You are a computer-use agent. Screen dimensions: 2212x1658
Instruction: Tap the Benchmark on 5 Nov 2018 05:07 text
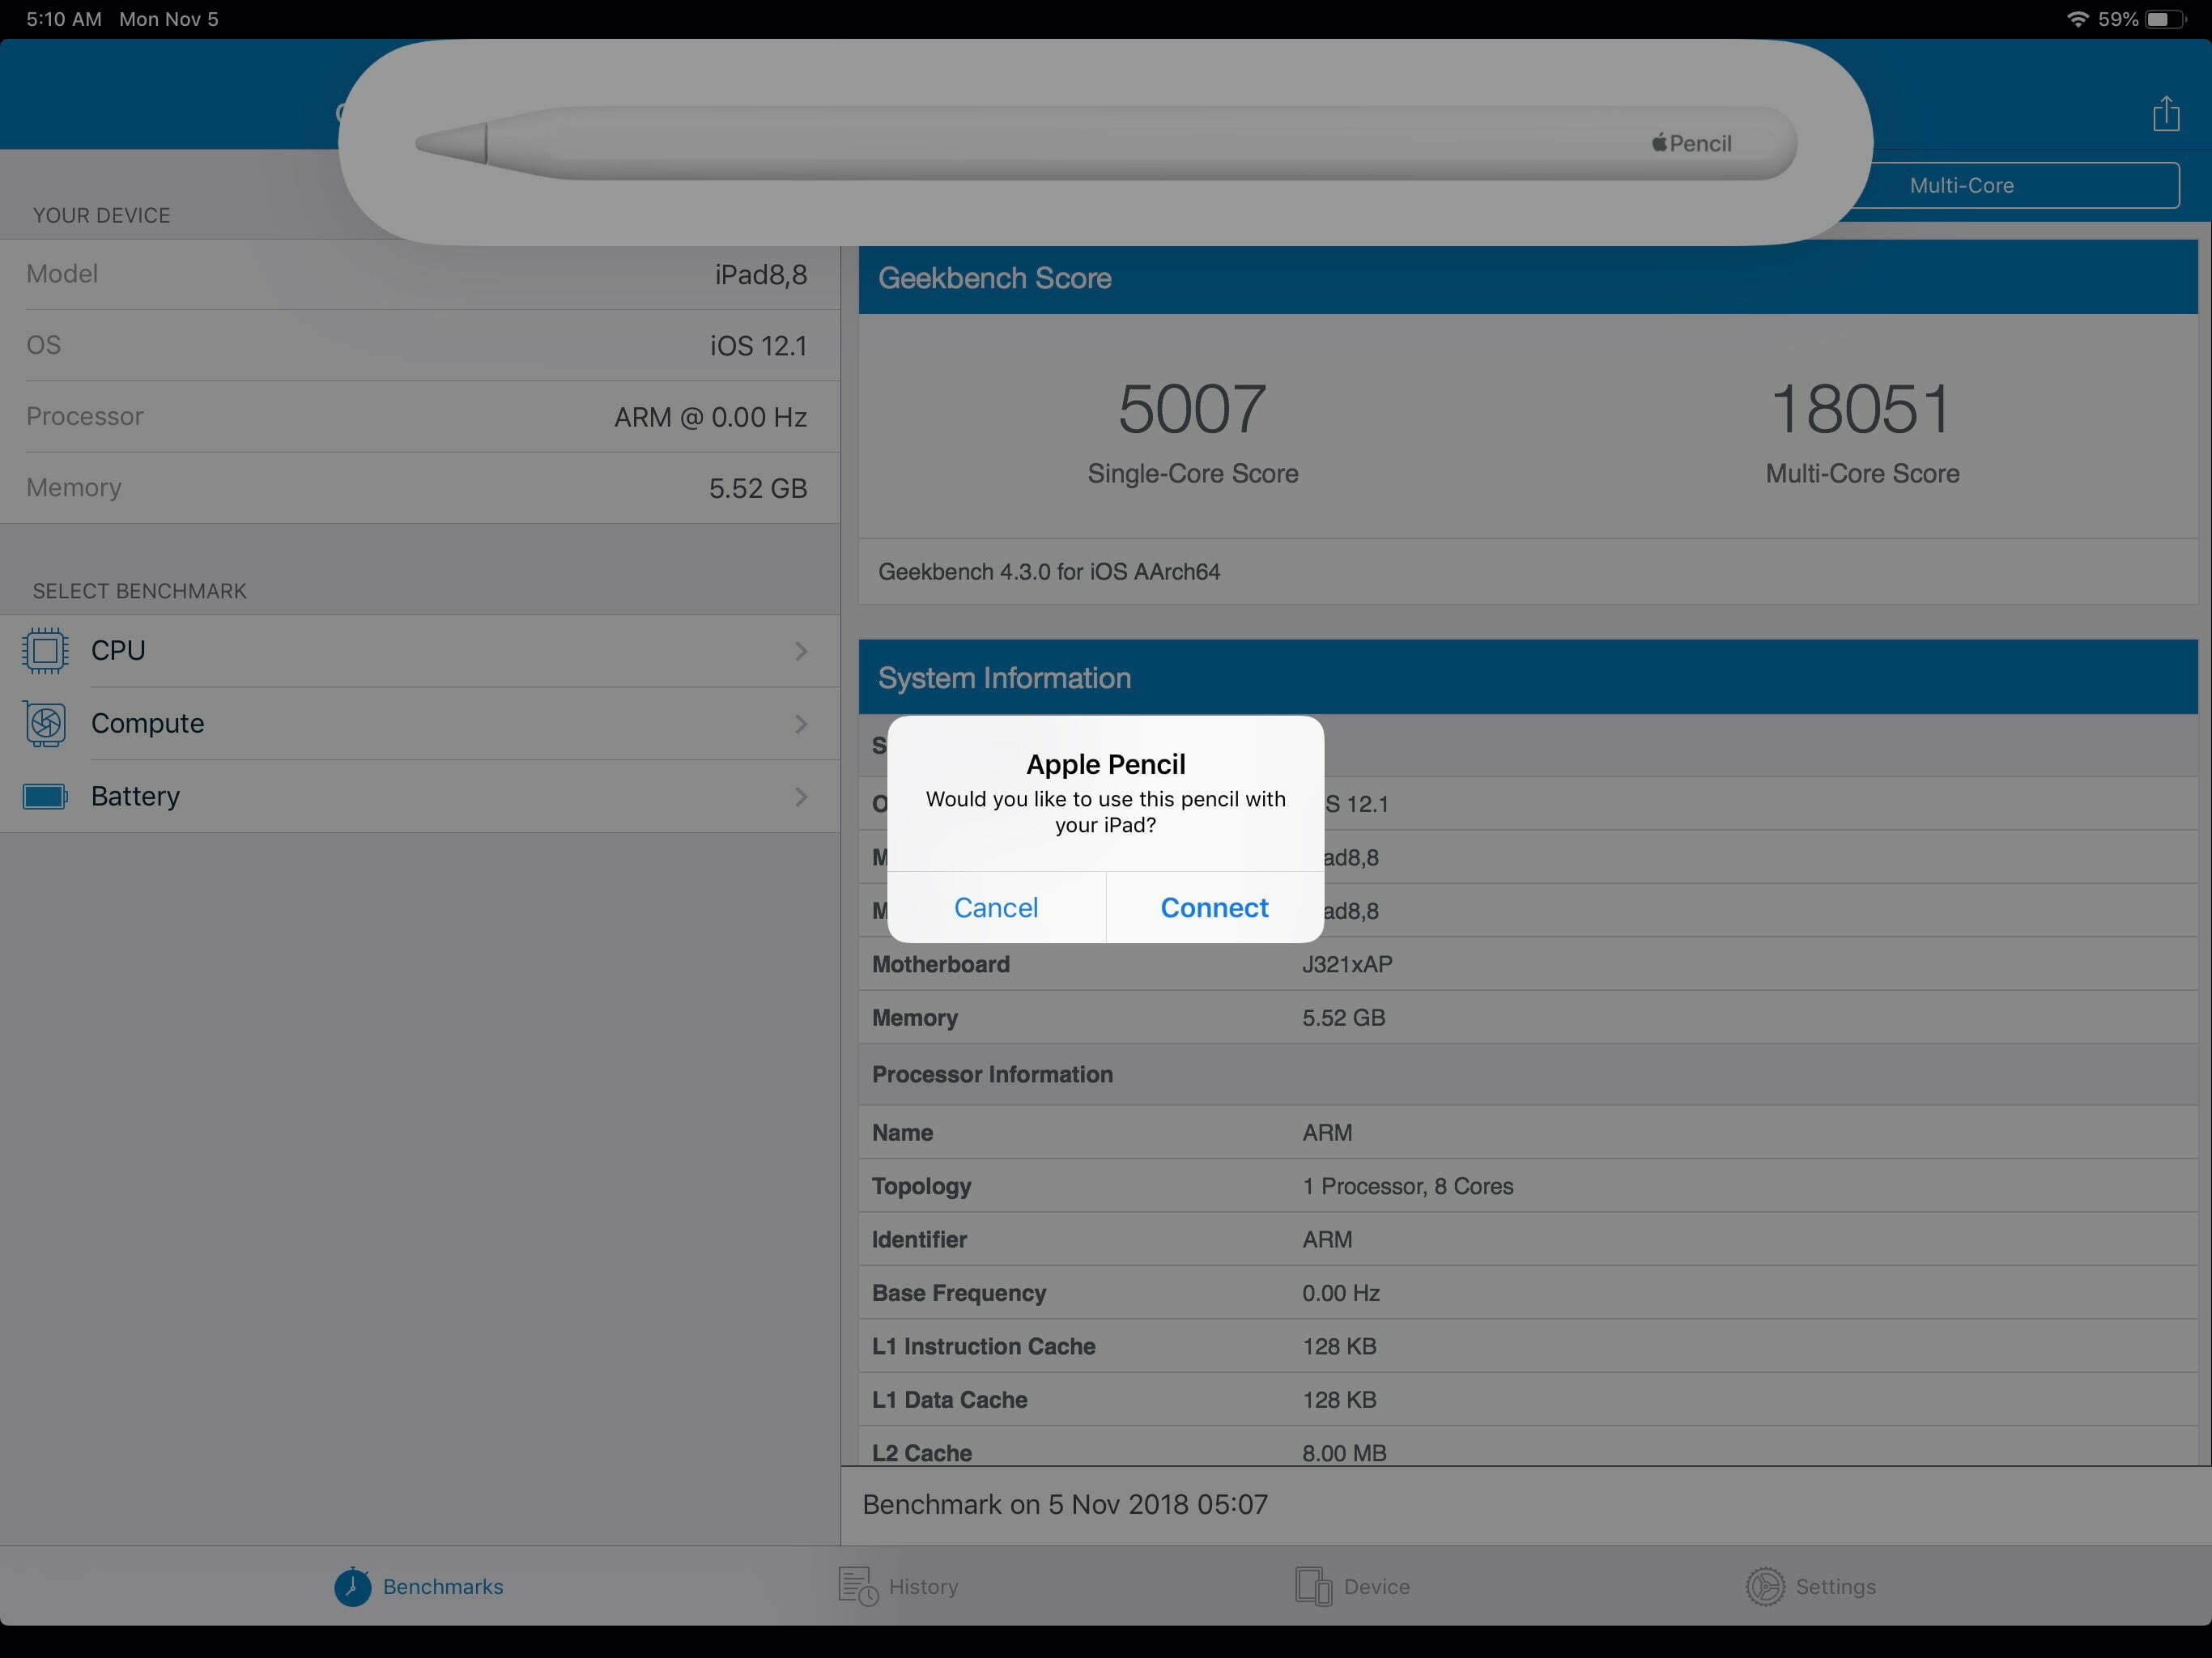pyautogui.click(x=1065, y=1505)
